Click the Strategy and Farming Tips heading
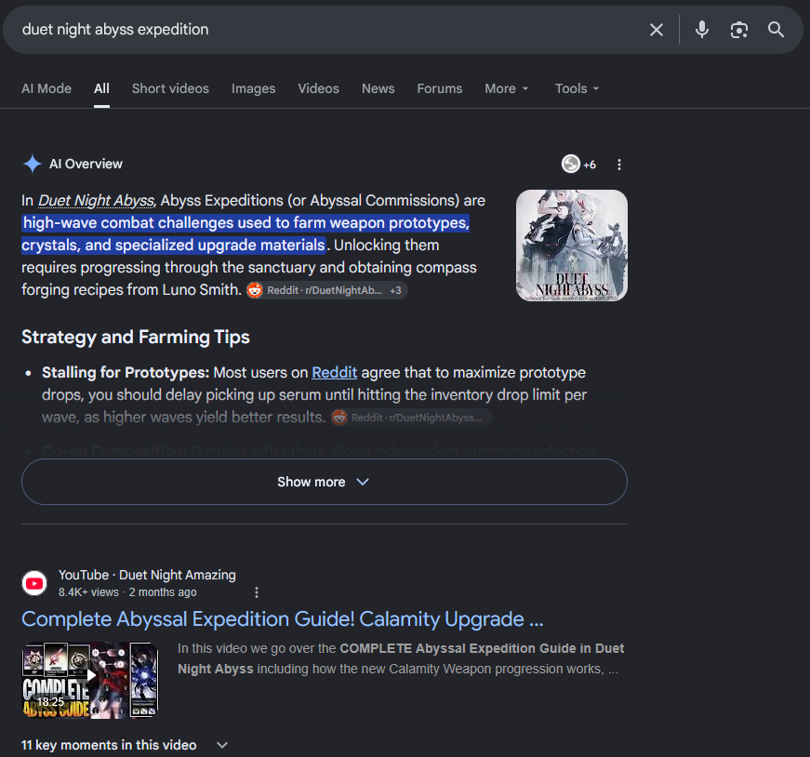The width and height of the screenshot is (810, 757). tap(136, 337)
